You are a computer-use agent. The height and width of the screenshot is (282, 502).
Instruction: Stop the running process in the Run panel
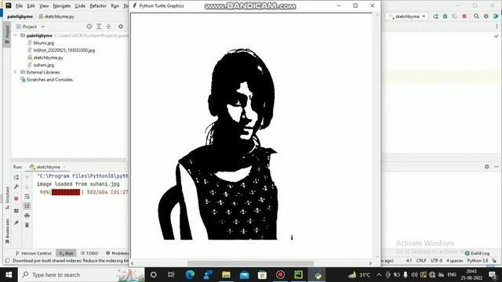(16, 198)
